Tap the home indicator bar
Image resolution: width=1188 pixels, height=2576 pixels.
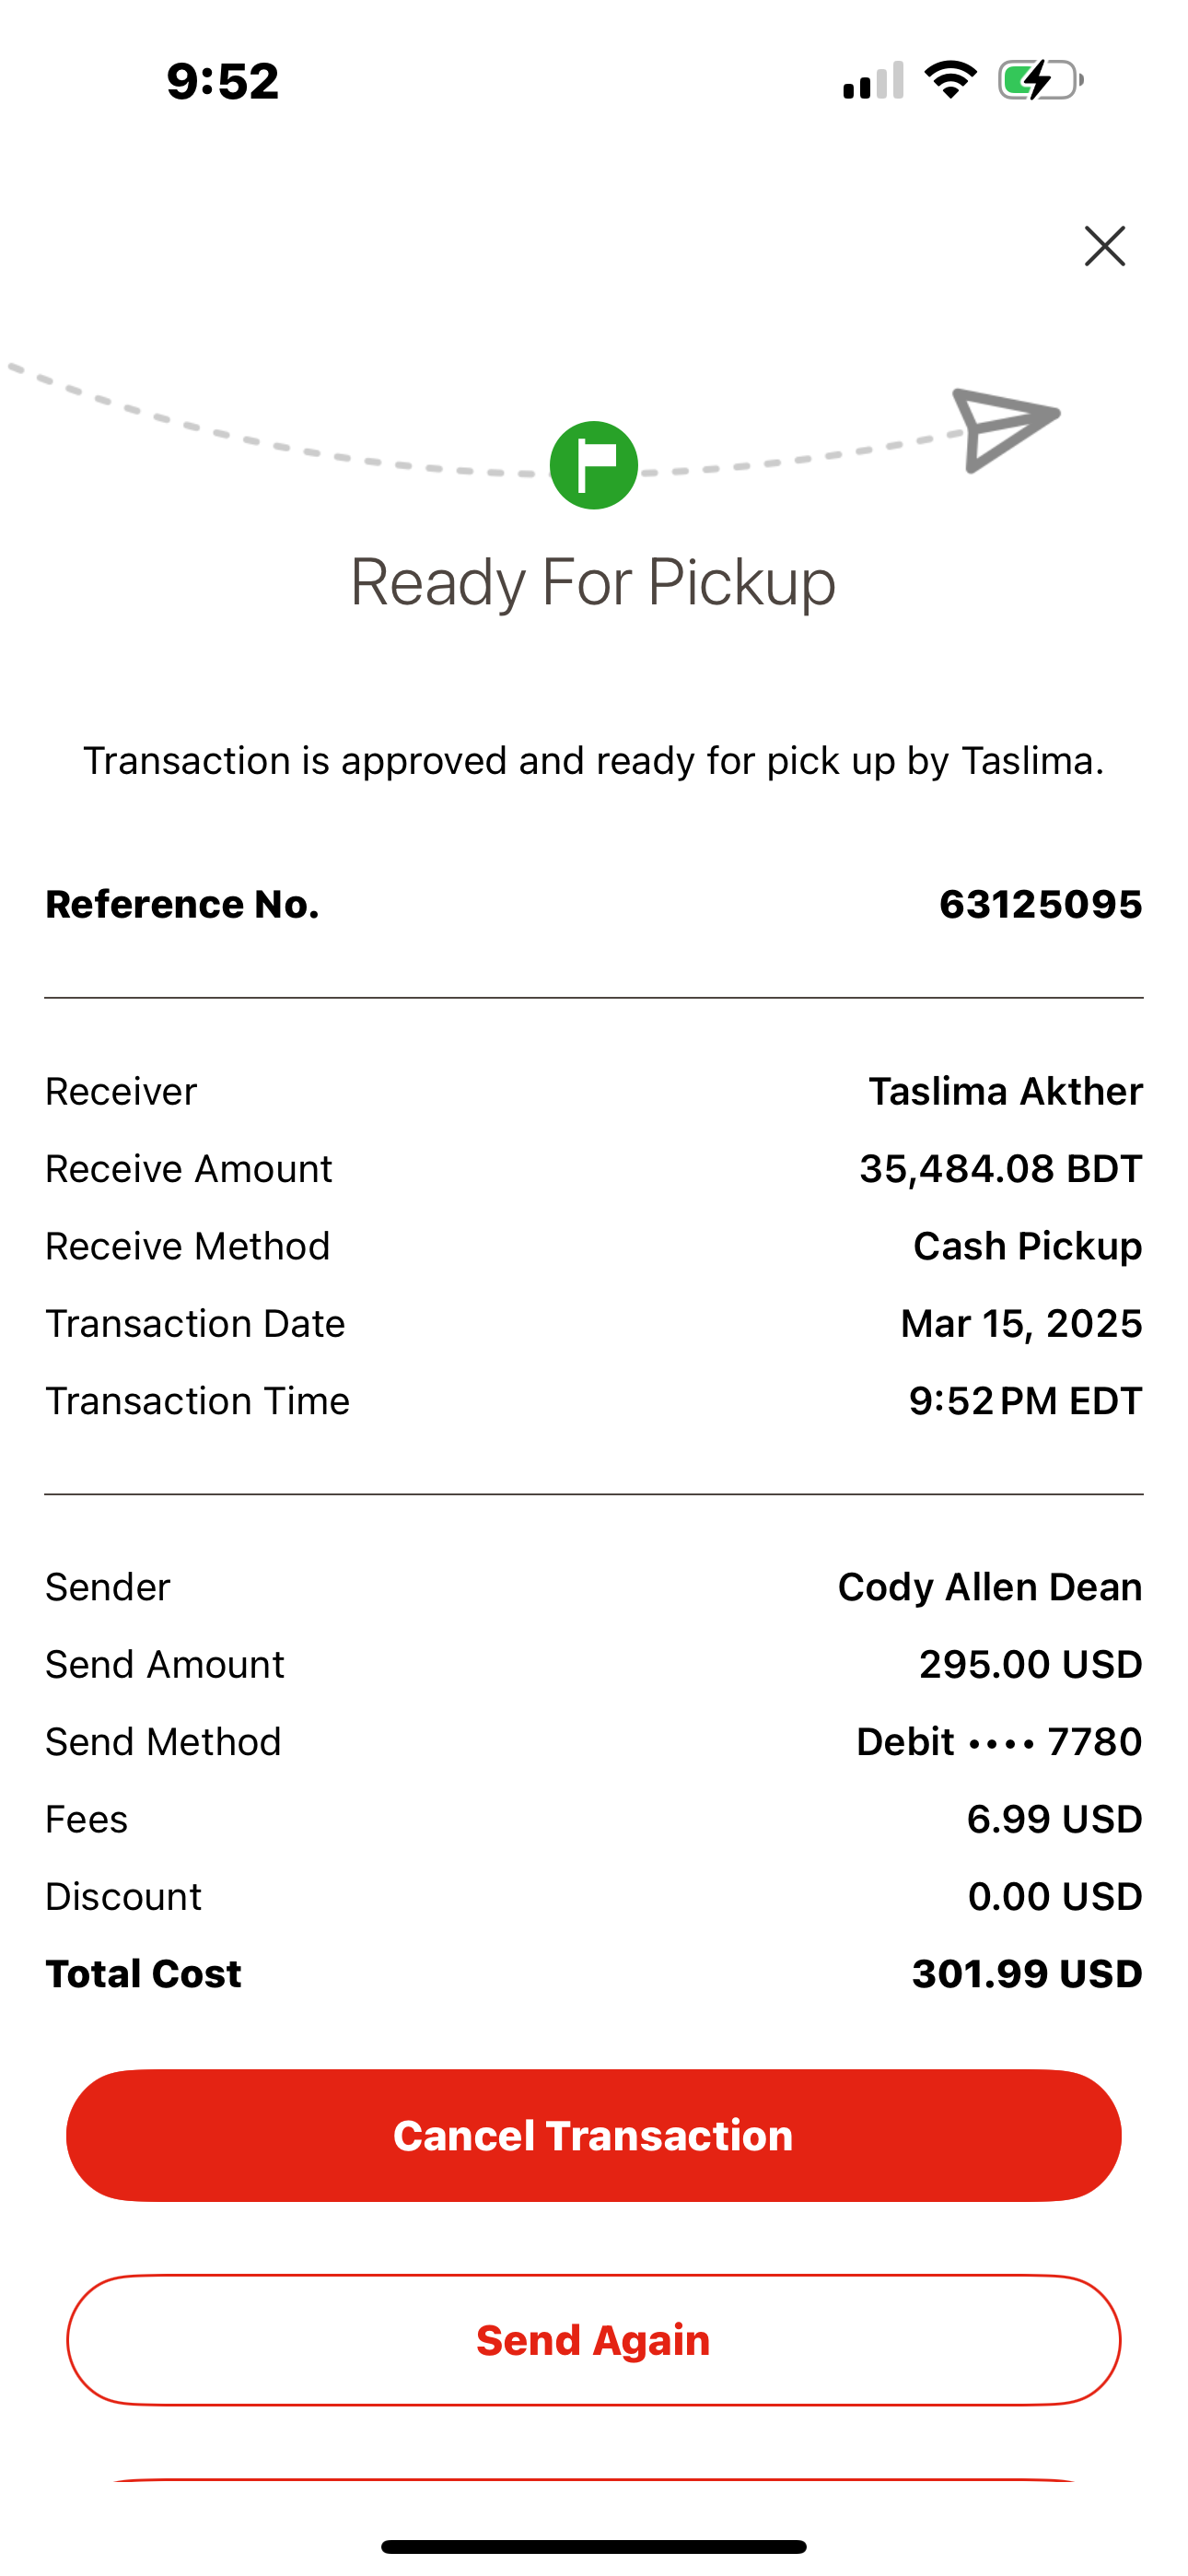(594, 2546)
